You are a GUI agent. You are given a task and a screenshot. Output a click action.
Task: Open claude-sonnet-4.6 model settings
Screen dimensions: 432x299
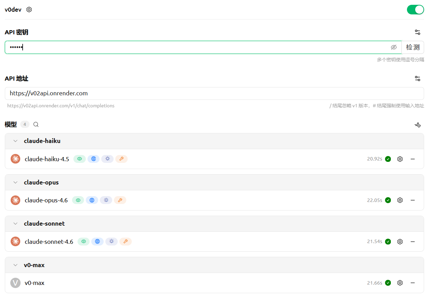point(400,241)
